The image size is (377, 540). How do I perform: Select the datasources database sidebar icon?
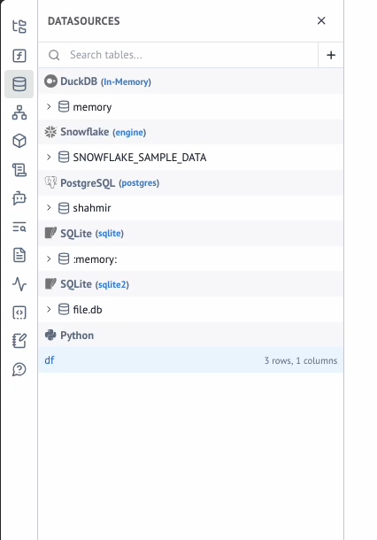tap(19, 84)
